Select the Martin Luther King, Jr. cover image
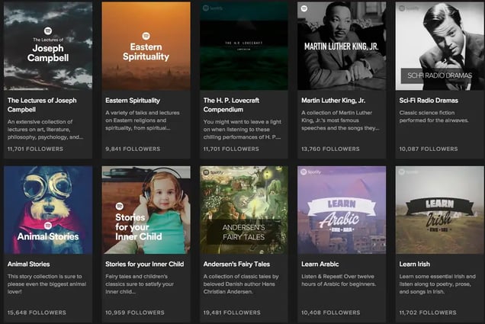 pos(342,46)
